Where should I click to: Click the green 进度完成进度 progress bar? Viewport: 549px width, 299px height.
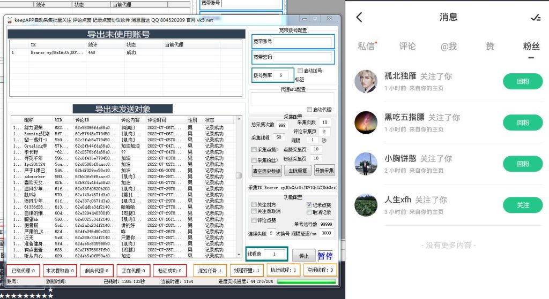[306, 281]
